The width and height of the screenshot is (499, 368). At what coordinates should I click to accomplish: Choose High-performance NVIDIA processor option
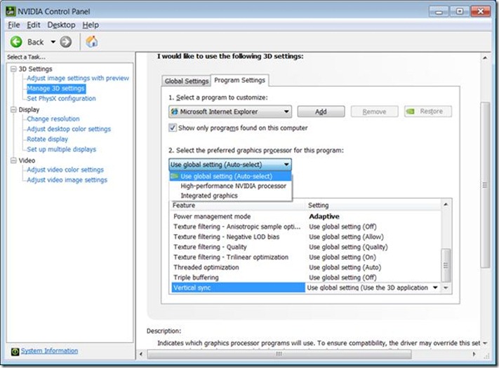(230, 186)
